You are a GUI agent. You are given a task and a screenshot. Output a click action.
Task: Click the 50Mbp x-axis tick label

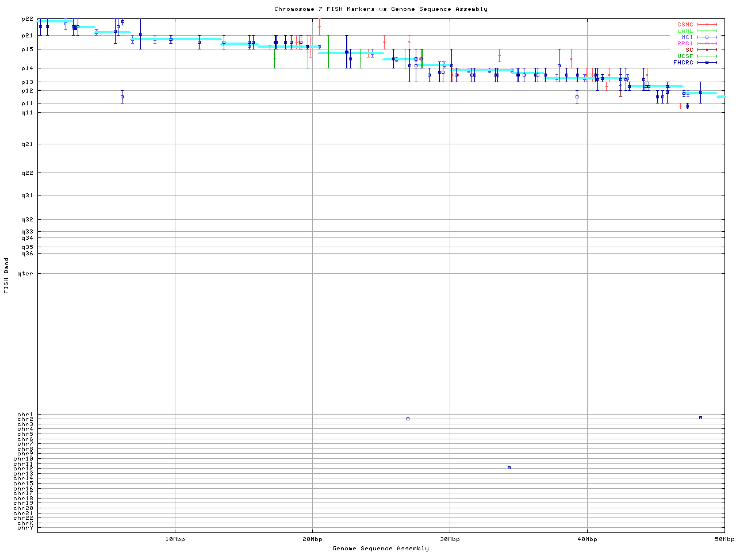tap(724, 539)
